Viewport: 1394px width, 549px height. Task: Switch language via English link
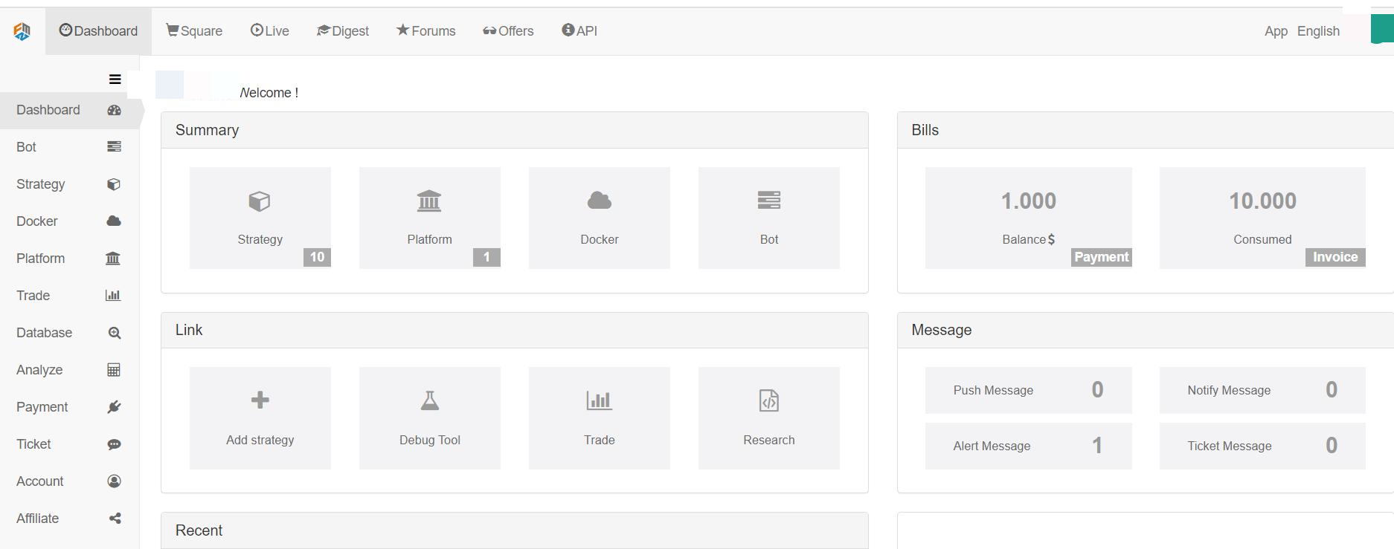click(x=1318, y=31)
